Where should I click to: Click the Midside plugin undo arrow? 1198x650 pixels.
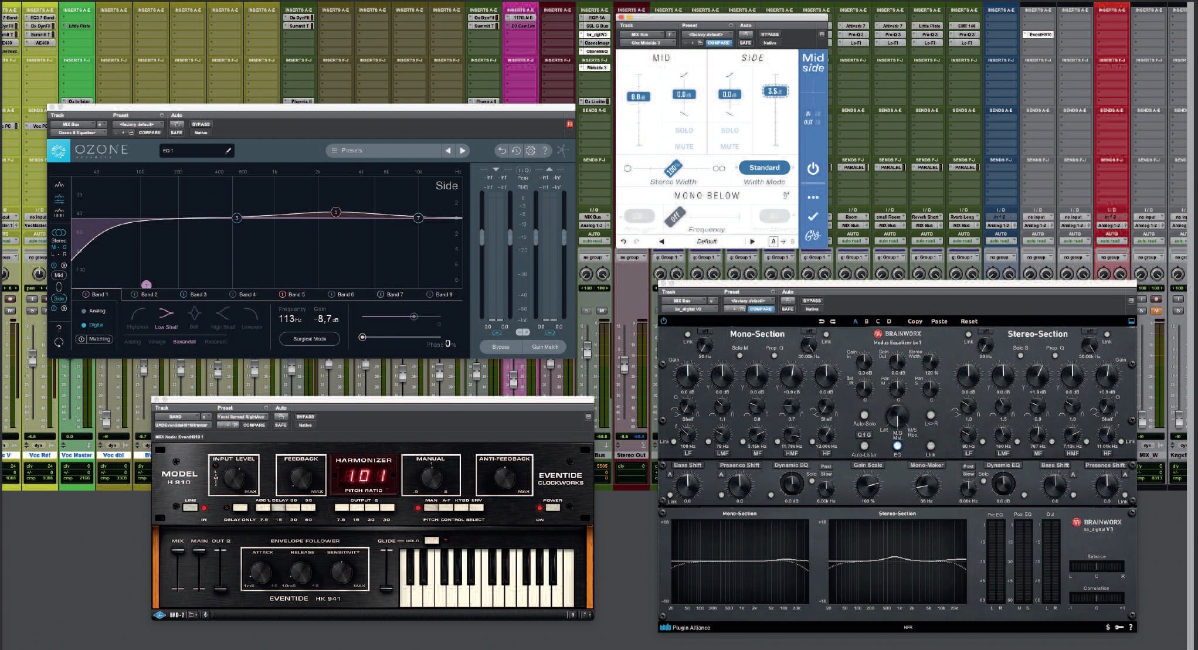point(623,241)
